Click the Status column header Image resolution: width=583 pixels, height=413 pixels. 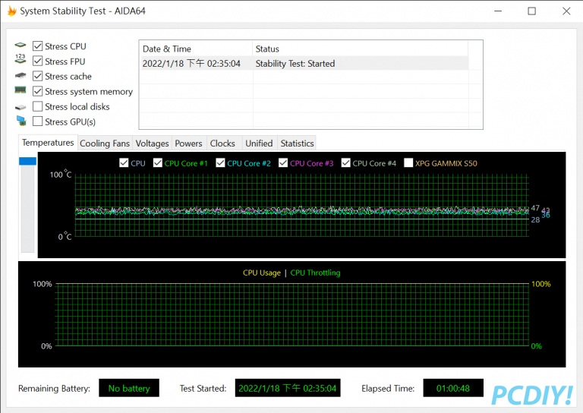pos(360,49)
